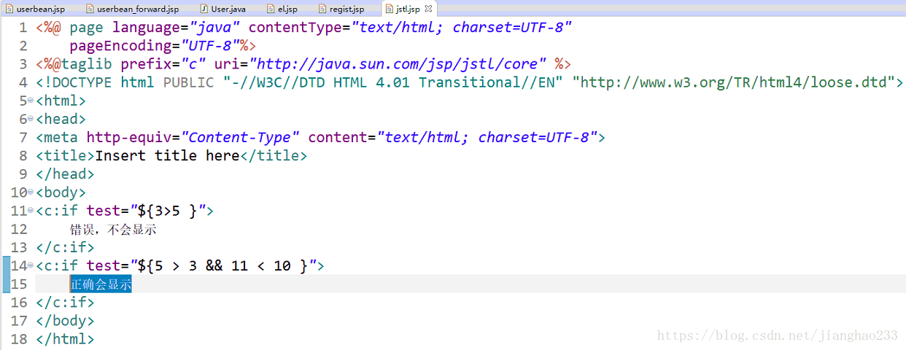Image resolution: width=906 pixels, height=350 pixels.
Task: Switch to the User.java tab
Action: click(x=222, y=9)
